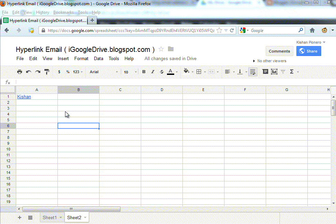Select the Print icon in the toolbar

[x=20, y=72]
